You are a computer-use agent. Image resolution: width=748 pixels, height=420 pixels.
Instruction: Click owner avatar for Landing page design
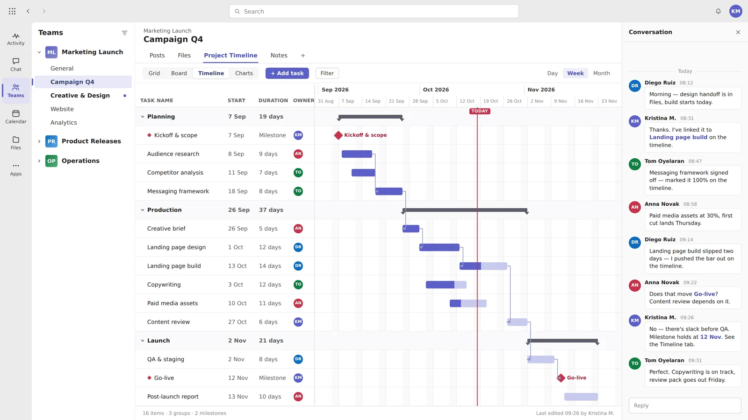coord(298,247)
